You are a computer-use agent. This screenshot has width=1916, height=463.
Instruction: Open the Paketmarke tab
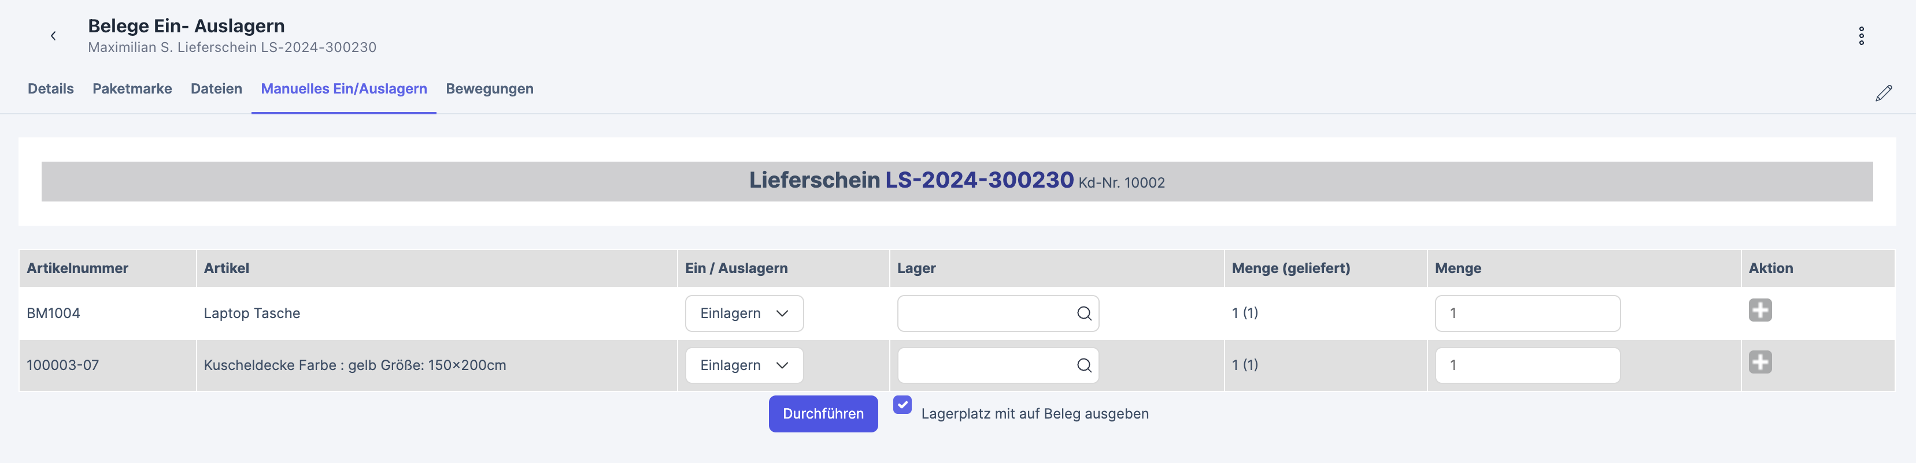pos(132,88)
